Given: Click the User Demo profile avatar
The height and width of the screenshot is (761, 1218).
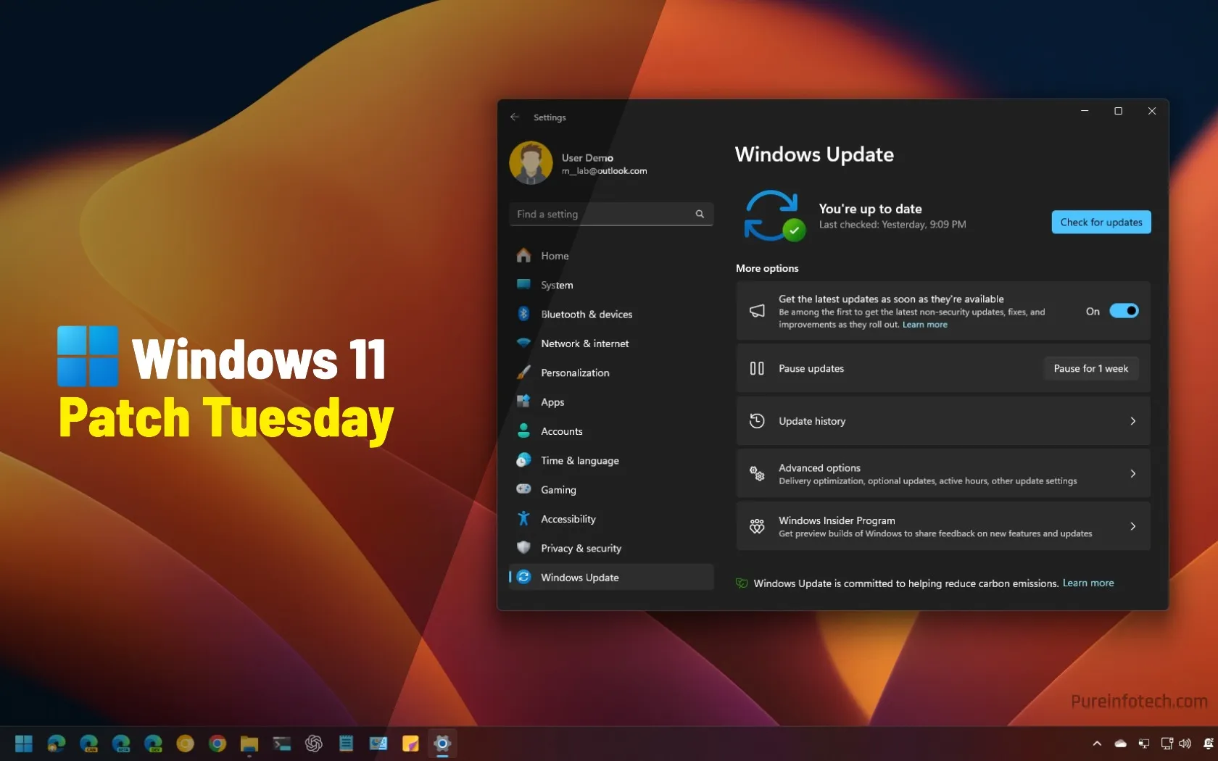Looking at the screenshot, I should click(x=531, y=163).
